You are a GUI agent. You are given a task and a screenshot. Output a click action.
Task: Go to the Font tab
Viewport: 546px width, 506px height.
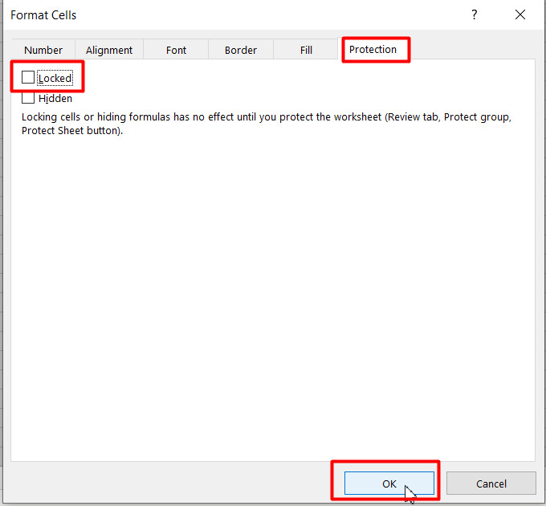point(176,50)
